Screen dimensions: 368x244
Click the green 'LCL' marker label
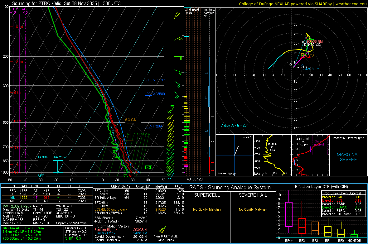pos(148,168)
